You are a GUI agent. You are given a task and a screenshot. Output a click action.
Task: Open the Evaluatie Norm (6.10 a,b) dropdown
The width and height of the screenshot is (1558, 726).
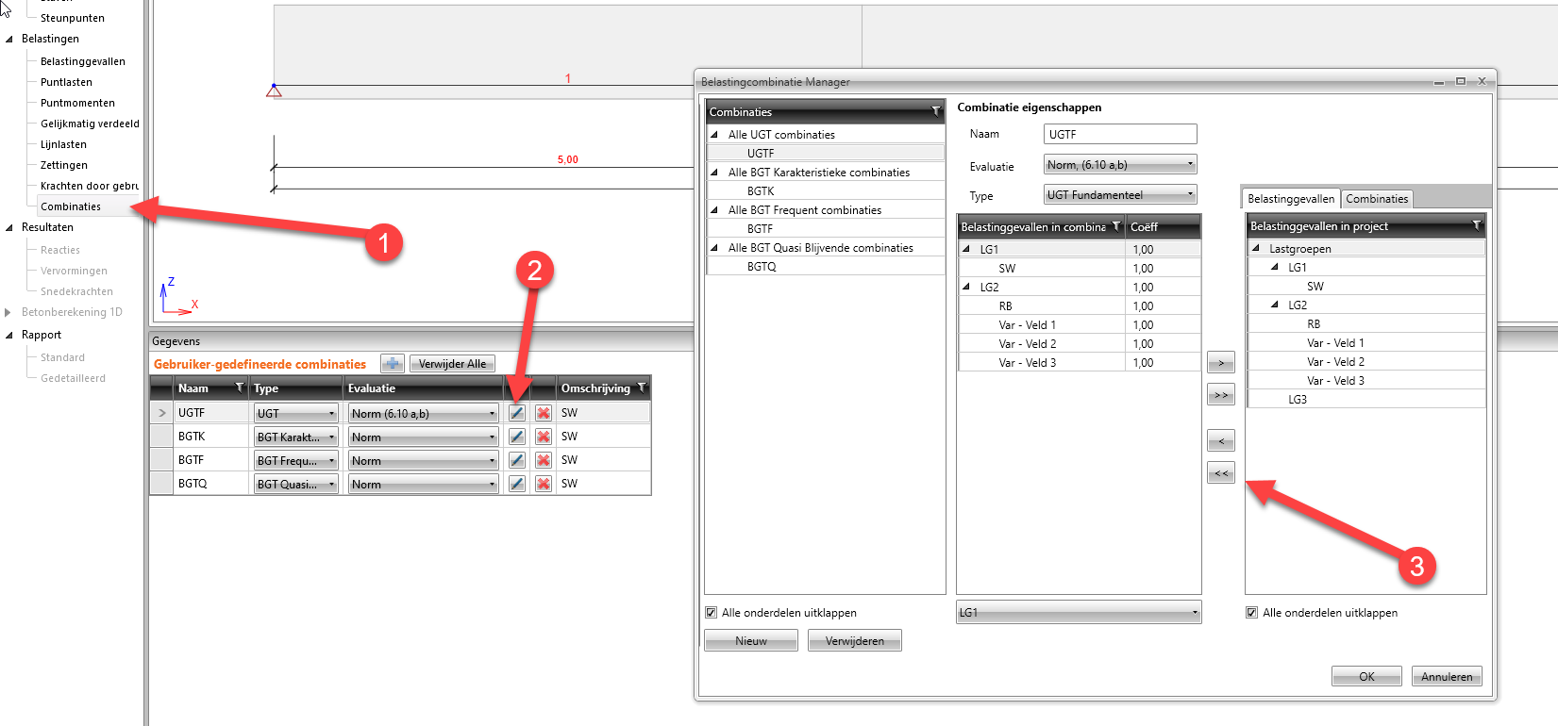pyautogui.click(x=1120, y=165)
